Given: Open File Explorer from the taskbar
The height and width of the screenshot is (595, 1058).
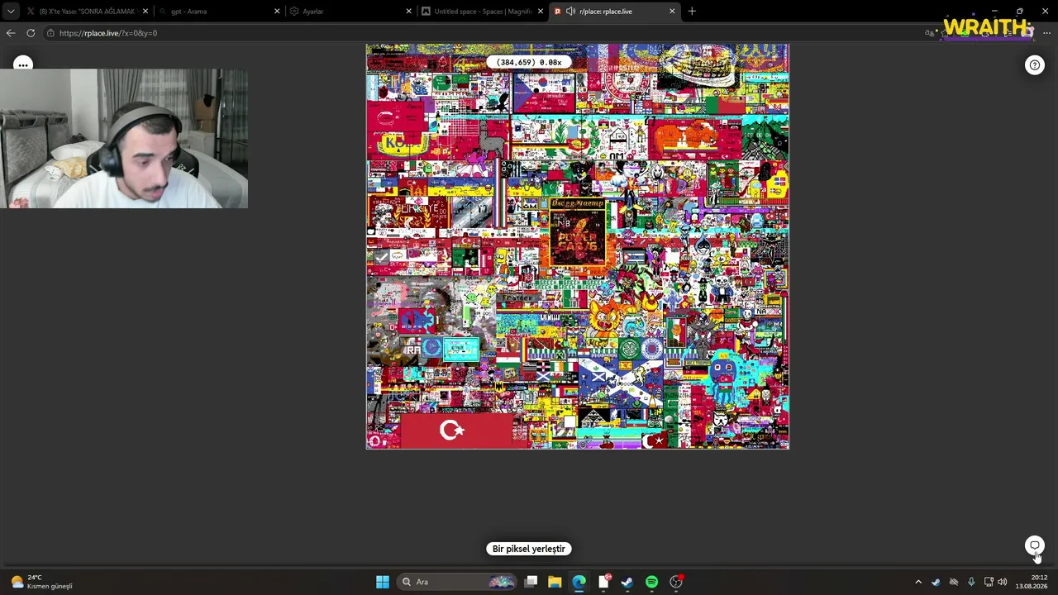Looking at the screenshot, I should click(555, 582).
